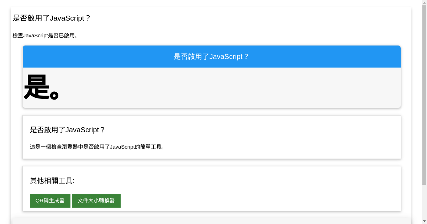The height and width of the screenshot is (224, 427).
Task: Click the related tools card
Action: coord(249,188)
